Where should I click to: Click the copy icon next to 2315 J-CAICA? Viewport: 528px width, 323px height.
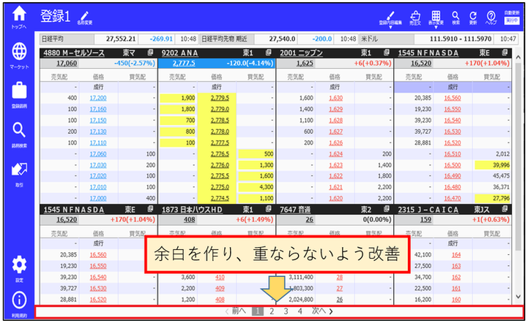coord(505,209)
